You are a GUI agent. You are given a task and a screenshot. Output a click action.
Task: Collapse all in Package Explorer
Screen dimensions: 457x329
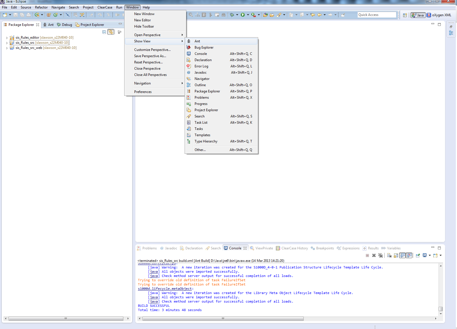pos(104,32)
